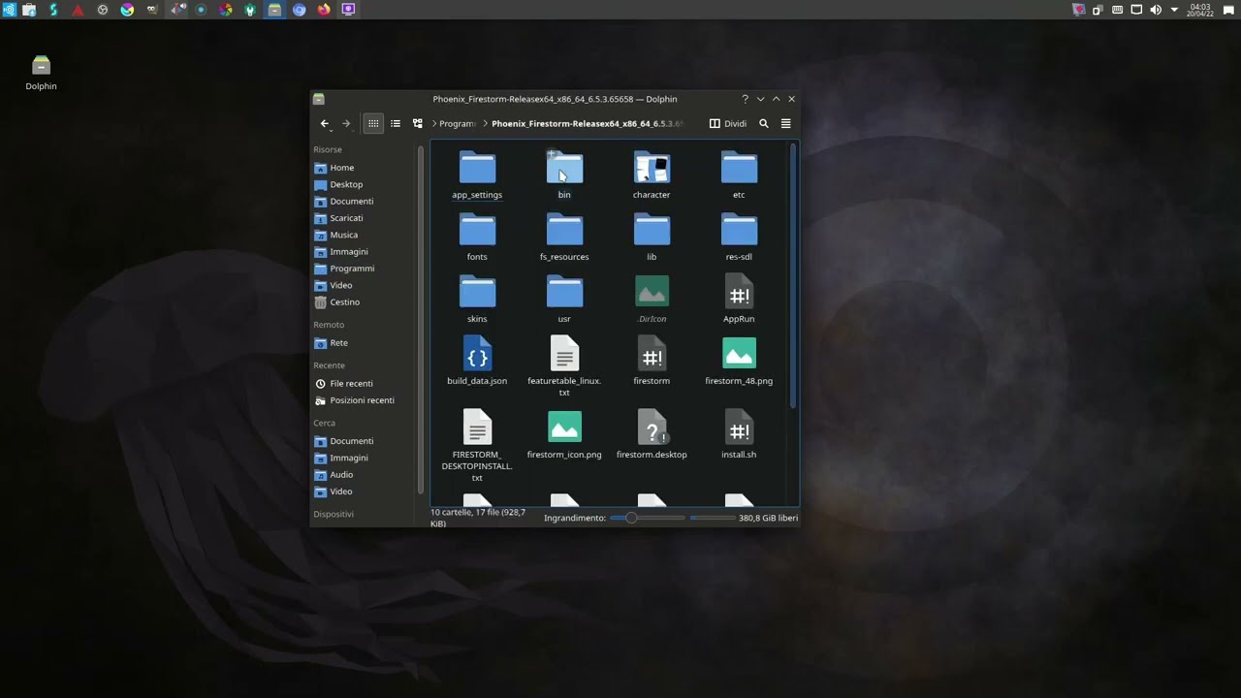Click the Phoenix_Firestorm-Releasex64 breadcrumb
Screen dimensions: 1241x698
[588, 124]
